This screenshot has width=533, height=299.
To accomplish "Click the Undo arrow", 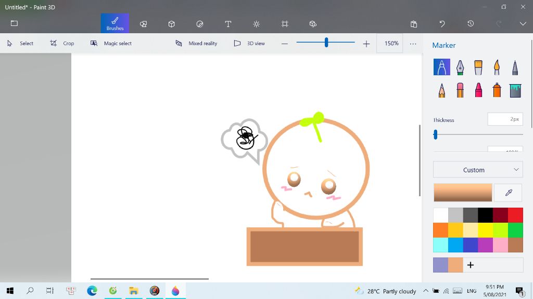I will pyautogui.click(x=442, y=24).
